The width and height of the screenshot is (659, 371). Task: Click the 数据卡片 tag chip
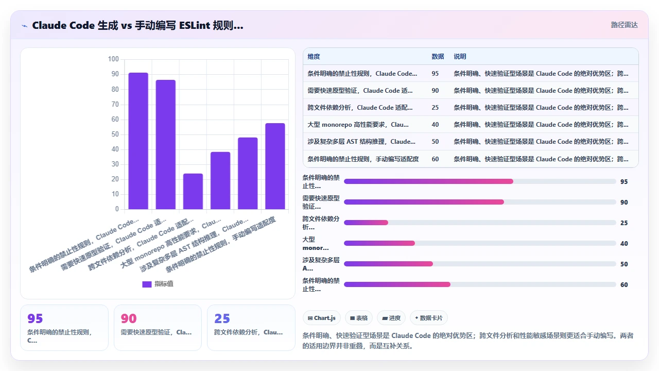point(428,318)
